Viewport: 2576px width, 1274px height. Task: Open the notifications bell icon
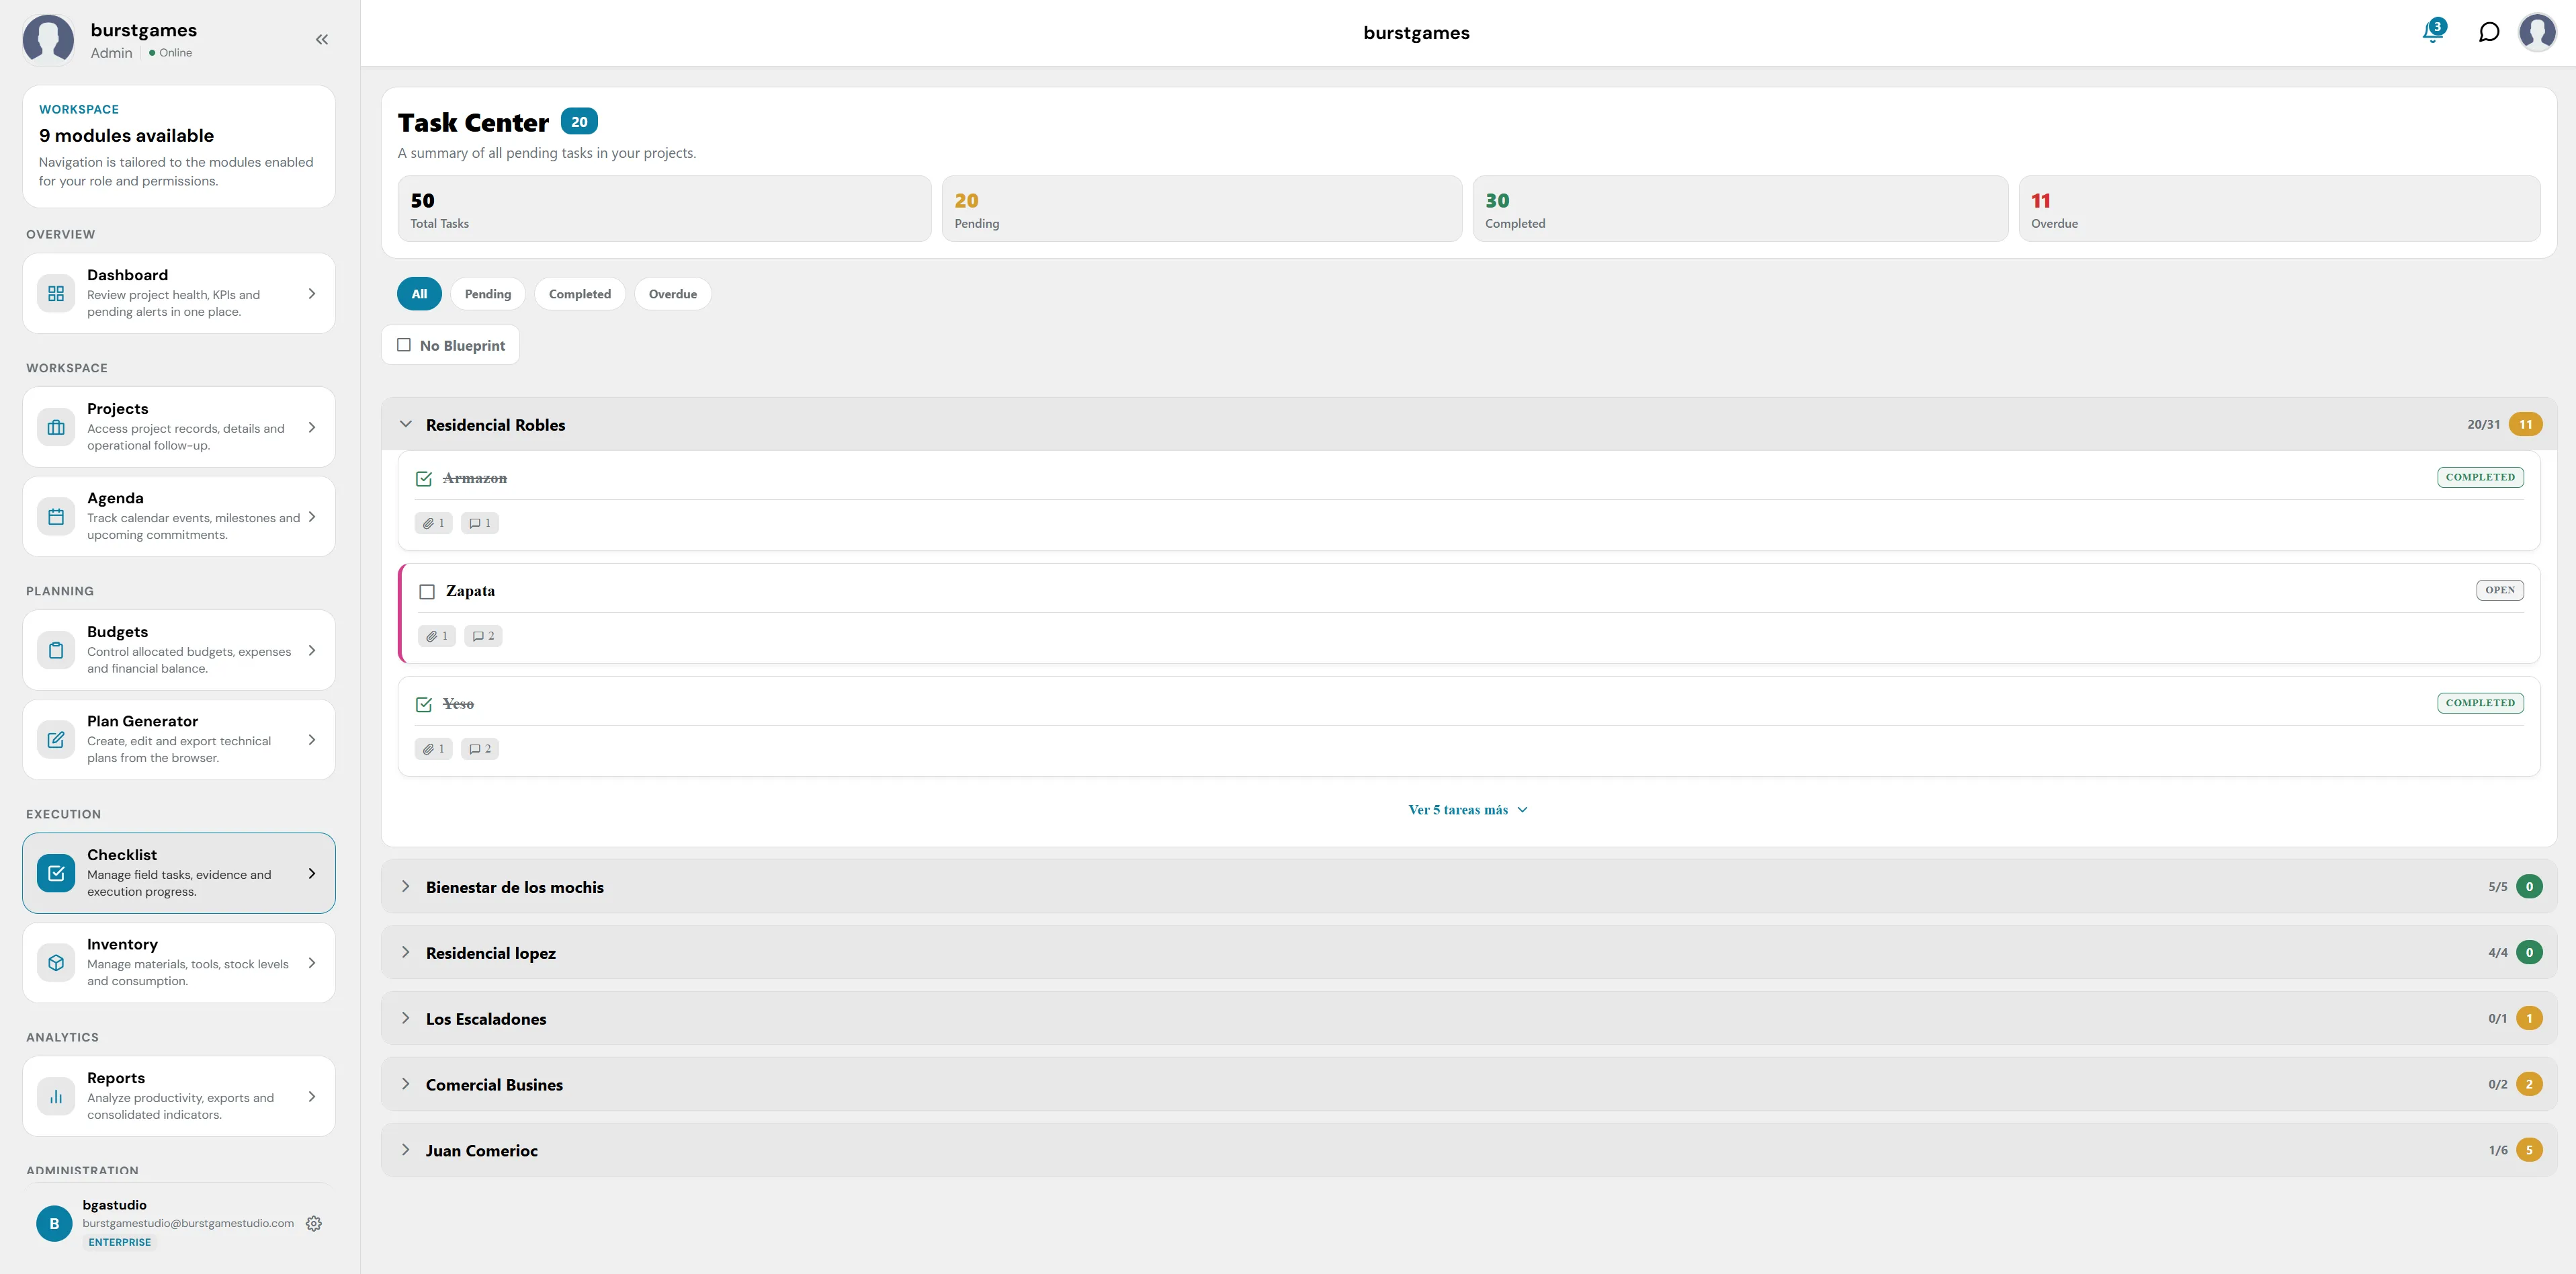pyautogui.click(x=2433, y=32)
